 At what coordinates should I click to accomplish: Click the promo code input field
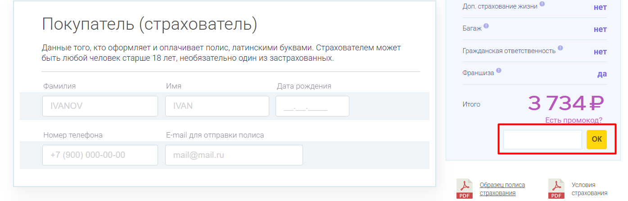pyautogui.click(x=542, y=139)
